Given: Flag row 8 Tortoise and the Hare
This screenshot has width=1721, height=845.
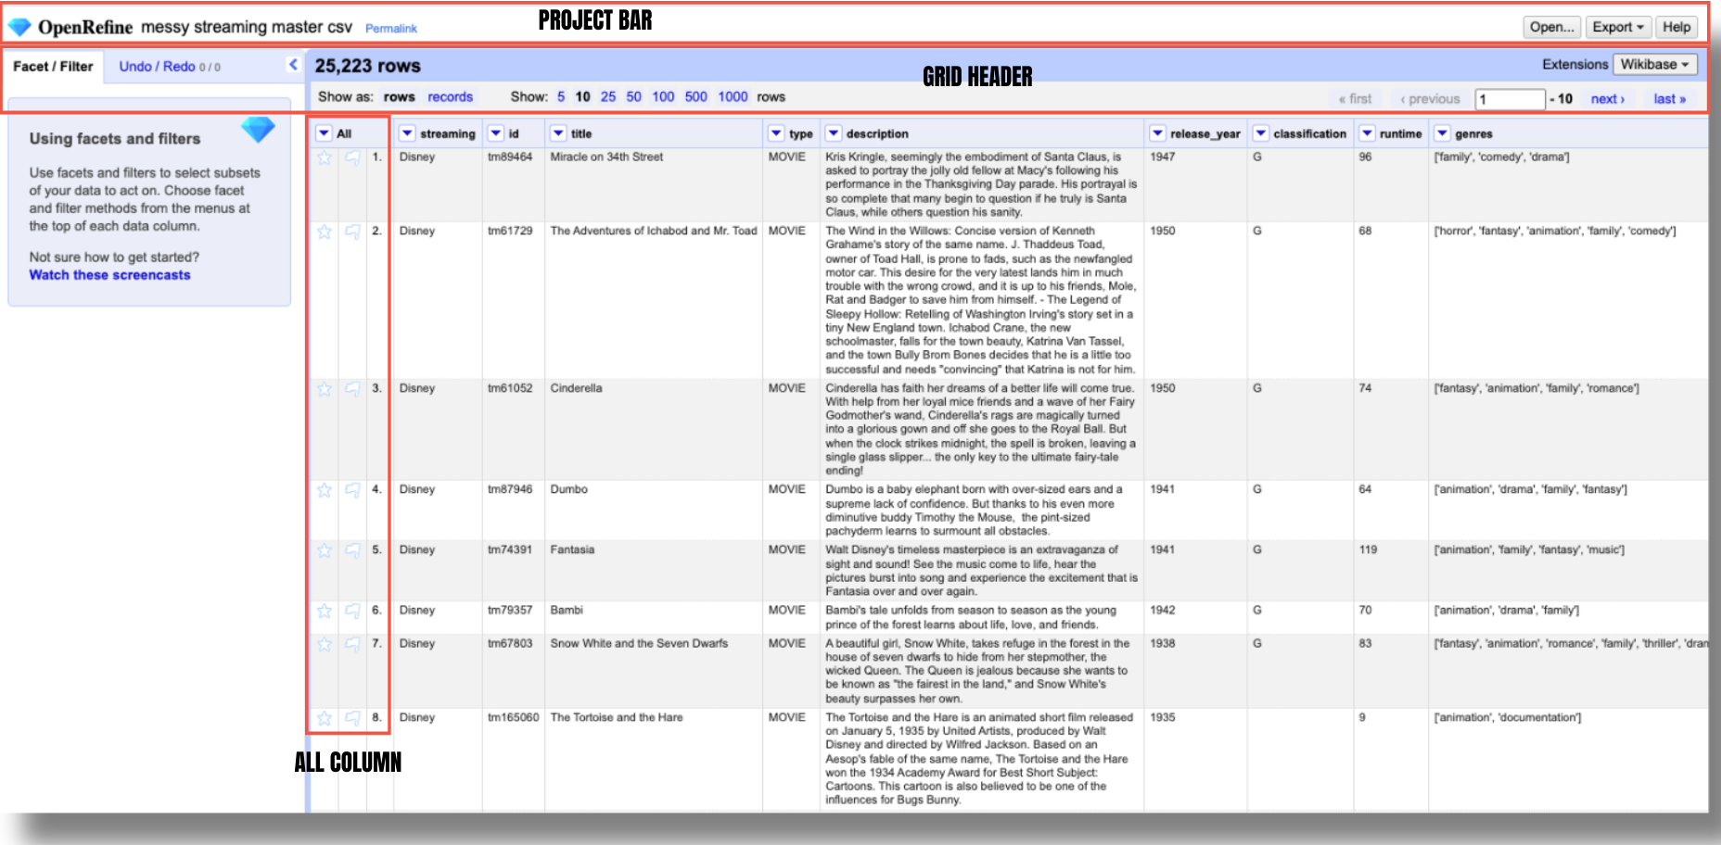Looking at the screenshot, I should (353, 718).
